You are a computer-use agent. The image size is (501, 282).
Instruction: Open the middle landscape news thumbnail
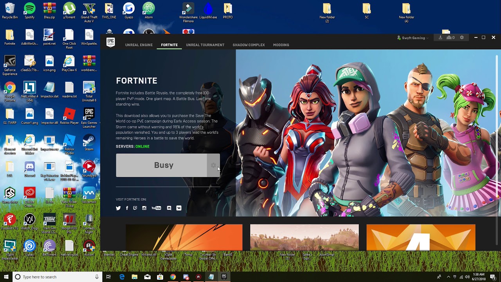click(x=304, y=237)
